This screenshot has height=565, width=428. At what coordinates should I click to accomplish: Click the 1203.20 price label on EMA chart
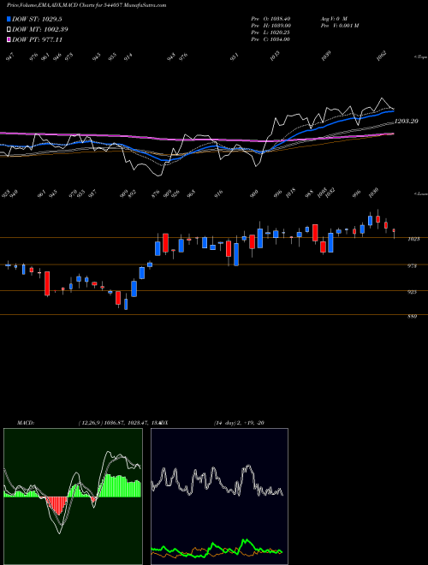coord(407,122)
